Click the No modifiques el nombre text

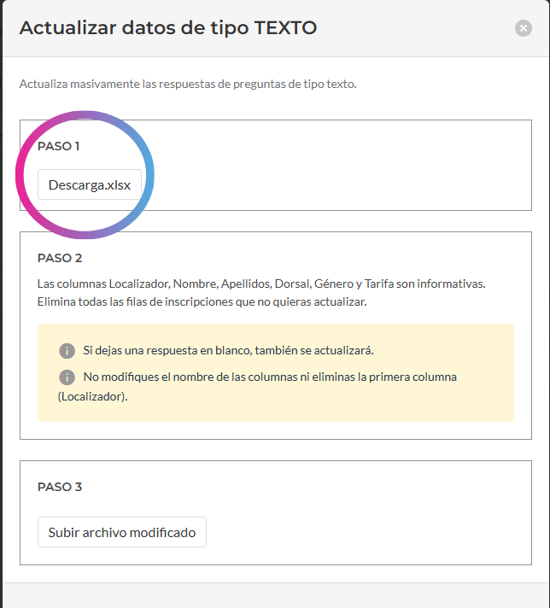tap(270, 377)
